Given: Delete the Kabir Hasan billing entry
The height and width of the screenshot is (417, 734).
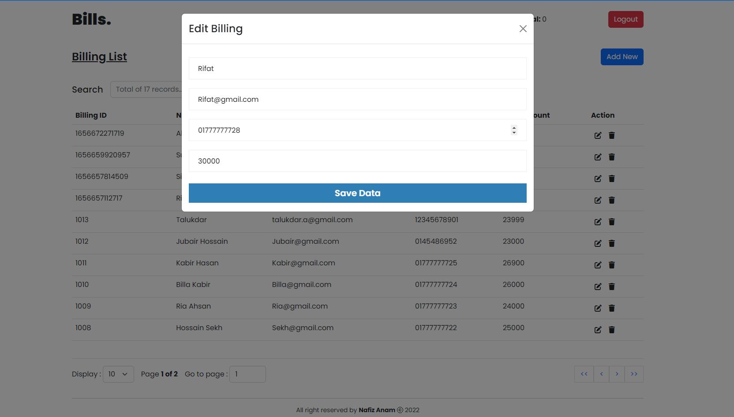Looking at the screenshot, I should click(612, 265).
